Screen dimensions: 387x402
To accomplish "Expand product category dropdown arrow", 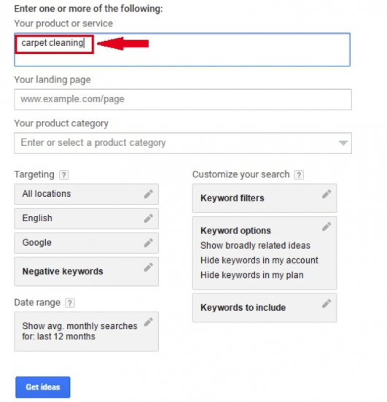I will coord(343,143).
